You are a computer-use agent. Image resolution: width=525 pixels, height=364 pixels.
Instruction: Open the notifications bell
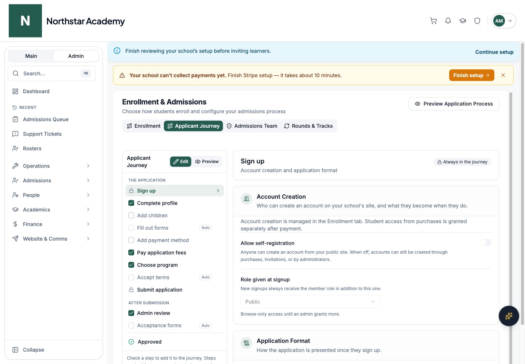448,21
